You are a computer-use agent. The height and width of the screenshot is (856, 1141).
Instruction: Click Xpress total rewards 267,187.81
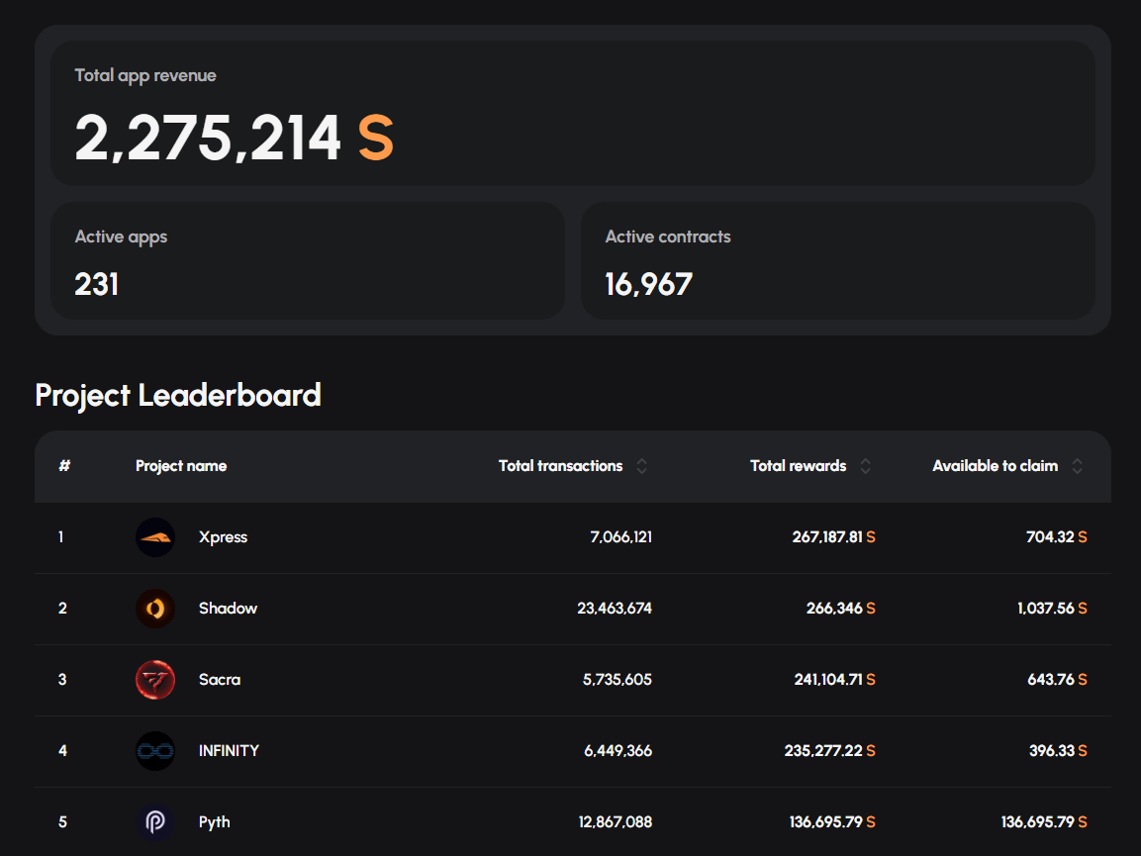pyautogui.click(x=827, y=537)
